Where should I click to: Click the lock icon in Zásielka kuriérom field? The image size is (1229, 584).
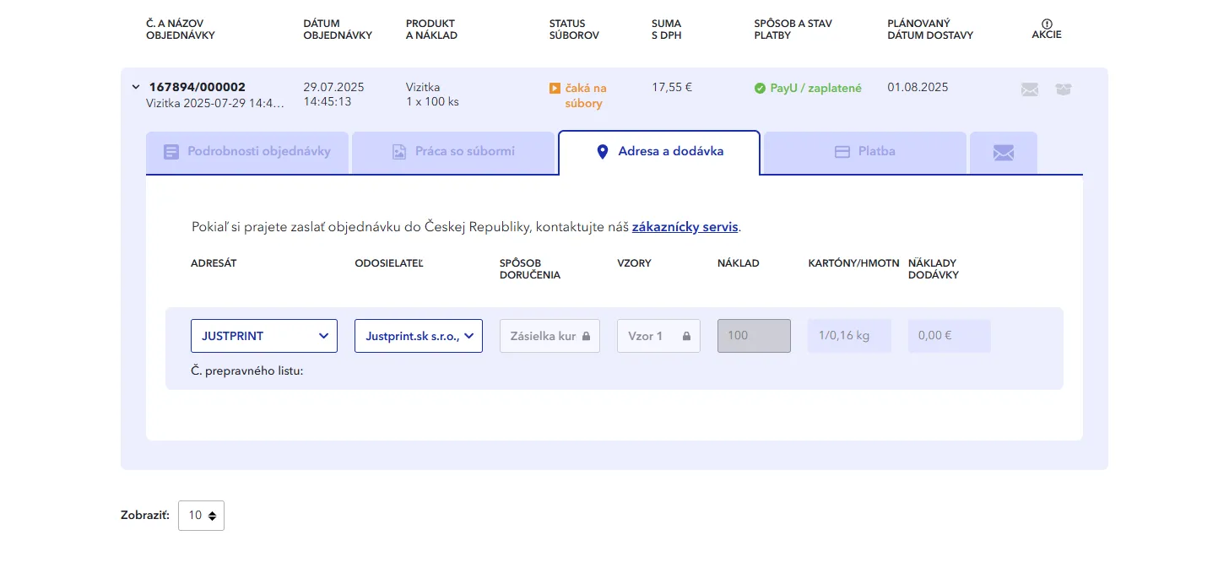pyautogui.click(x=587, y=336)
